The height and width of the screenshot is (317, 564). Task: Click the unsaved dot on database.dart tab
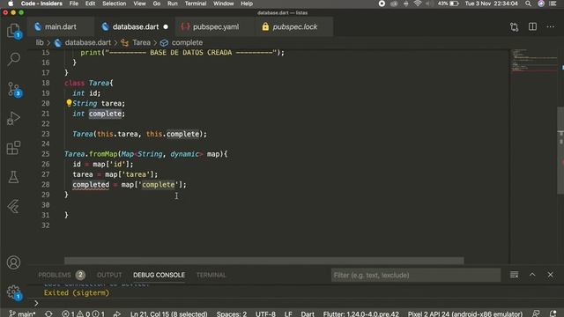tap(166, 27)
